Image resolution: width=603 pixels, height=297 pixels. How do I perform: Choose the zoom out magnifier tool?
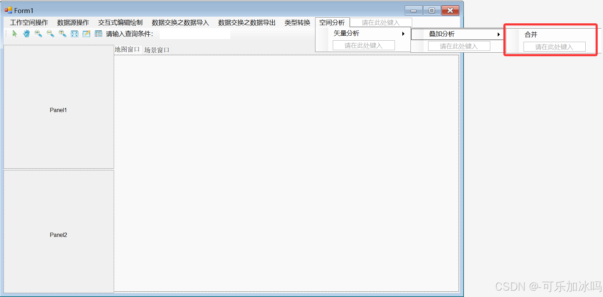(x=51, y=34)
